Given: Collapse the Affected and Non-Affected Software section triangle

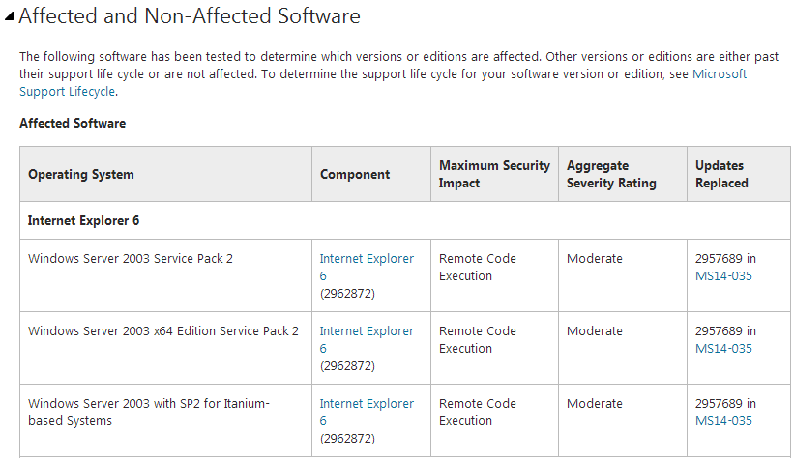Looking at the screenshot, I should pos(9,17).
